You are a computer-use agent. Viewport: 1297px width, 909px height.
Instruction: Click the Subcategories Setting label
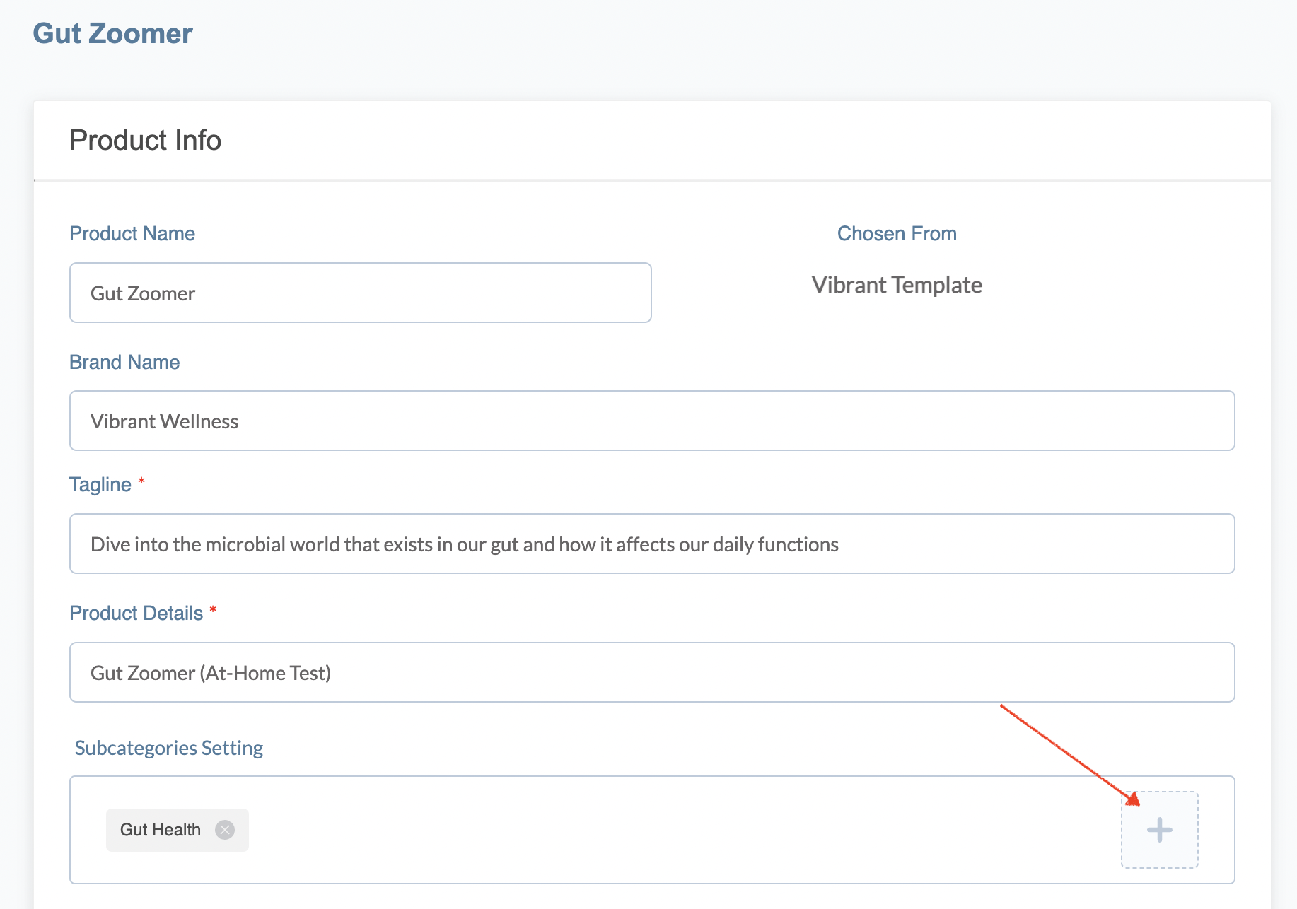169,748
